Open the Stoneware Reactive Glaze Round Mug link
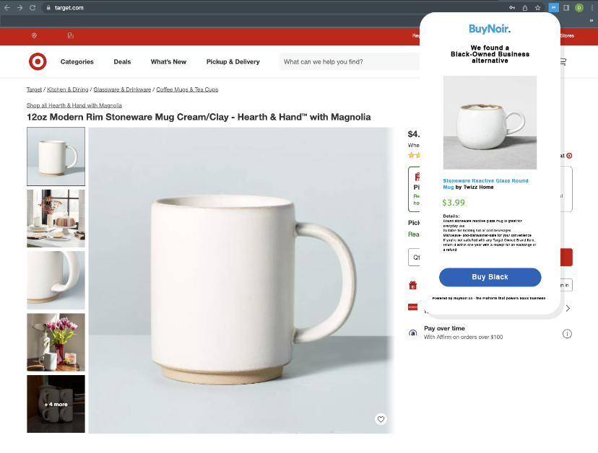Screen dimensions: 598x453 (485, 181)
